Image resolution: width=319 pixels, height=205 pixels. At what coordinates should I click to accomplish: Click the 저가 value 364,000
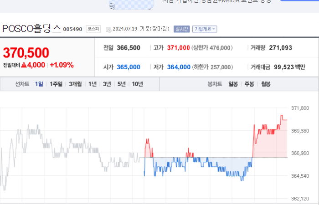tap(179, 67)
